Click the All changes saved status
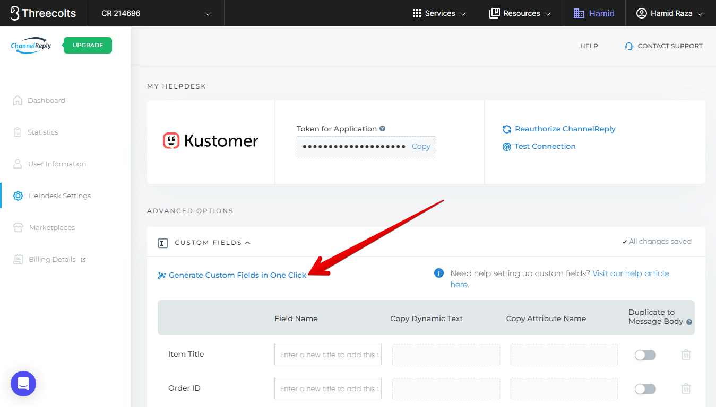The height and width of the screenshot is (407, 716). (657, 242)
